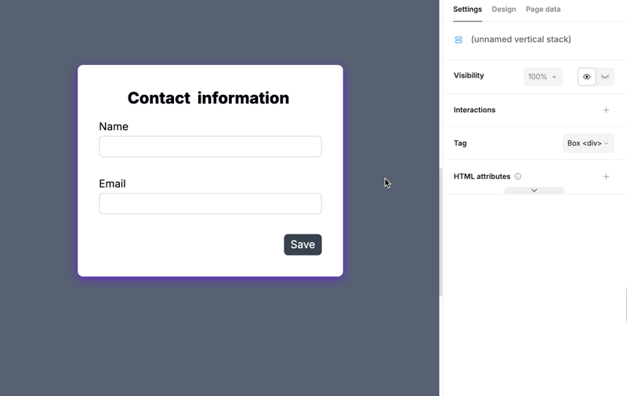Click the canvas vertical scrollbar
Viewport: 627px width, 396px height.
pyautogui.click(x=441, y=231)
